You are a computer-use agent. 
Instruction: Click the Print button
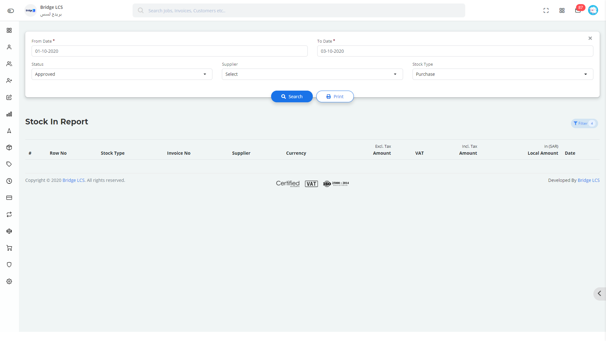[335, 97]
